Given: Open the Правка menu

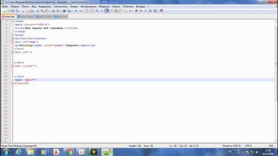Looking at the screenshot, I should (15, 6).
